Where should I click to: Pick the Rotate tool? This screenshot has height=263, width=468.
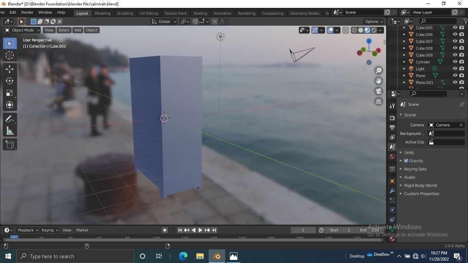(x=10, y=81)
